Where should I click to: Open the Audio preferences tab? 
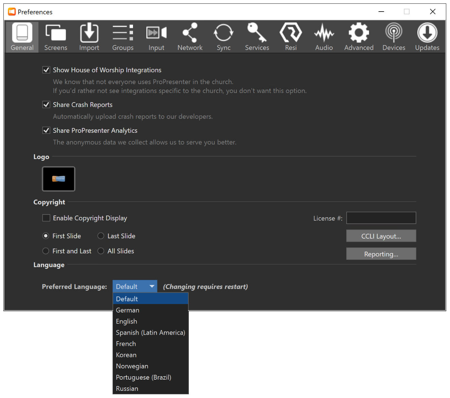(x=324, y=37)
